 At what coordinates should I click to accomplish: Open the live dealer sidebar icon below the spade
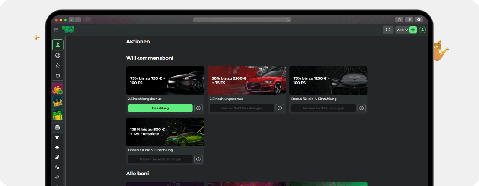[57, 158]
